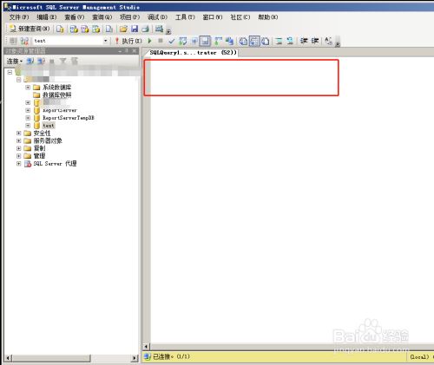Open the 工具 (Tools) menu
Viewport: 434px width, 365px height.
pos(185,17)
